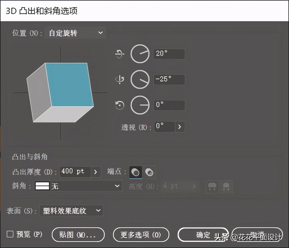Open the 凸出厚度 slider arrow
This screenshot has height=248, width=289.
(96, 172)
